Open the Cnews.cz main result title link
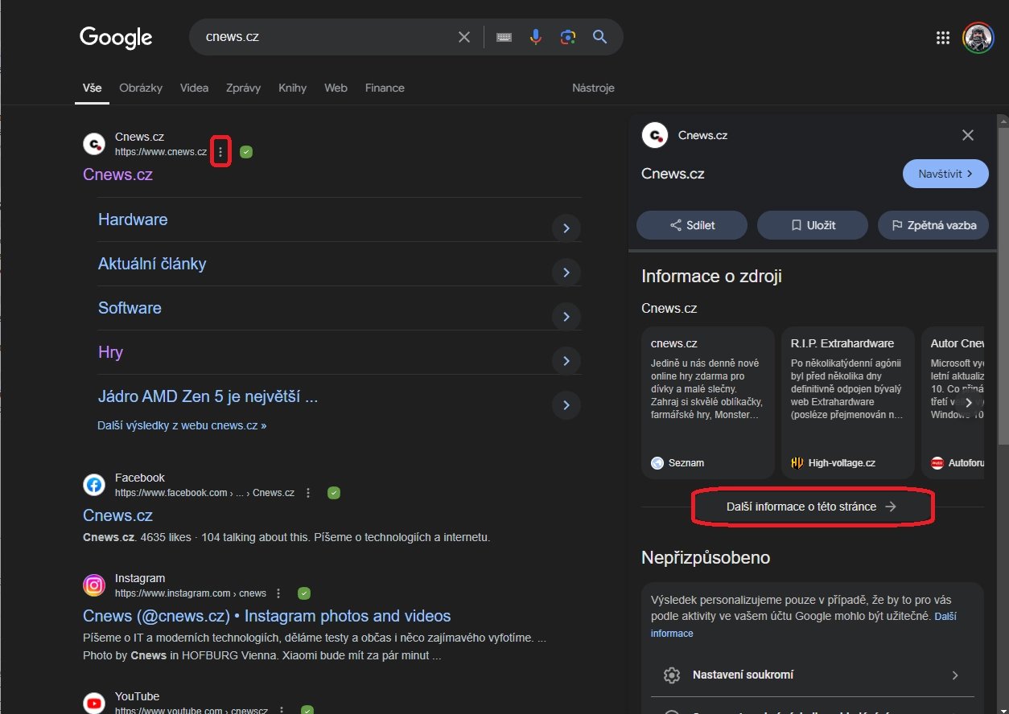The height and width of the screenshot is (714, 1009). 117,174
